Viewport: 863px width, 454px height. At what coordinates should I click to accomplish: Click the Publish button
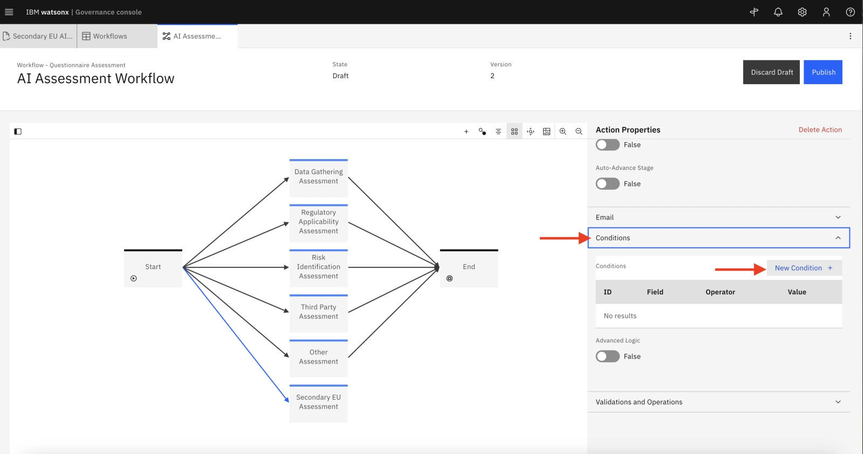823,72
